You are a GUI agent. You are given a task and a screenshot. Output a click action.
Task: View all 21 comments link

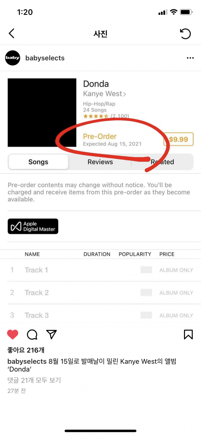[x=34, y=380]
